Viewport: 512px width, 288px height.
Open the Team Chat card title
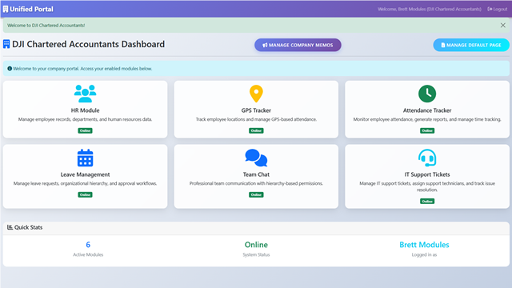tap(256, 174)
